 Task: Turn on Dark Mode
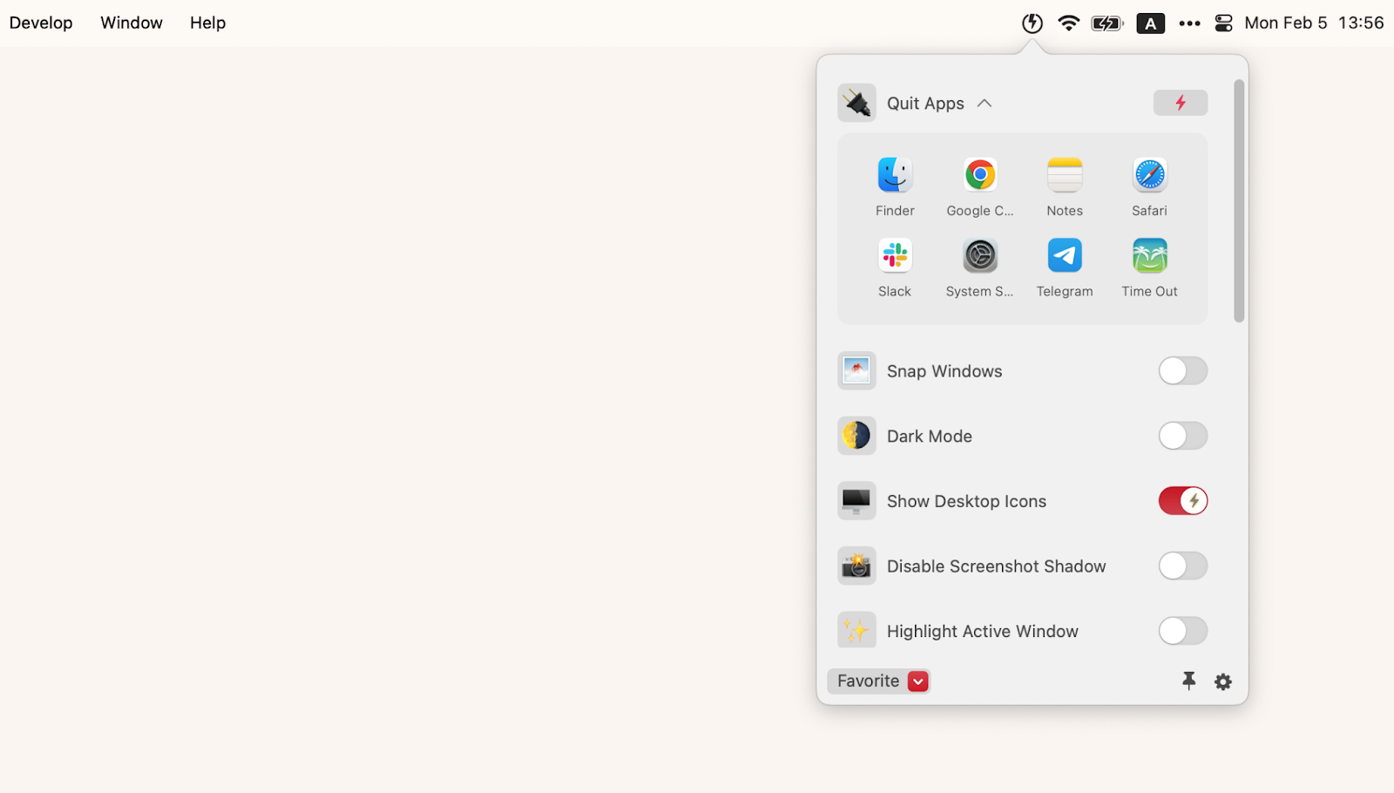pos(1182,436)
